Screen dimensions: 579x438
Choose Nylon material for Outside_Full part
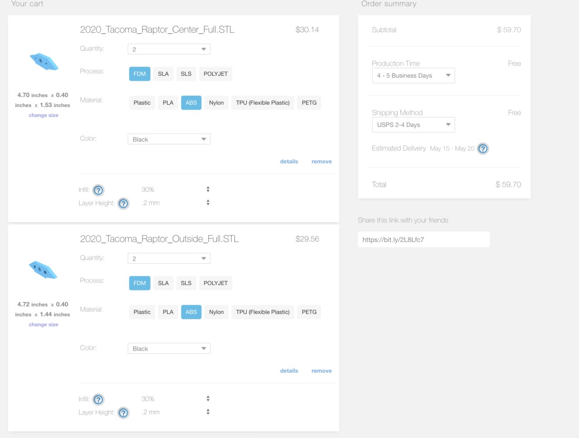tap(217, 312)
